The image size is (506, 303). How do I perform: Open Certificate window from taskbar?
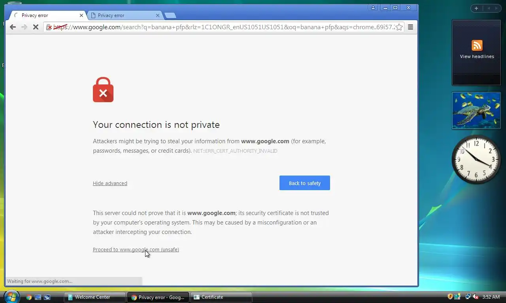click(221, 297)
